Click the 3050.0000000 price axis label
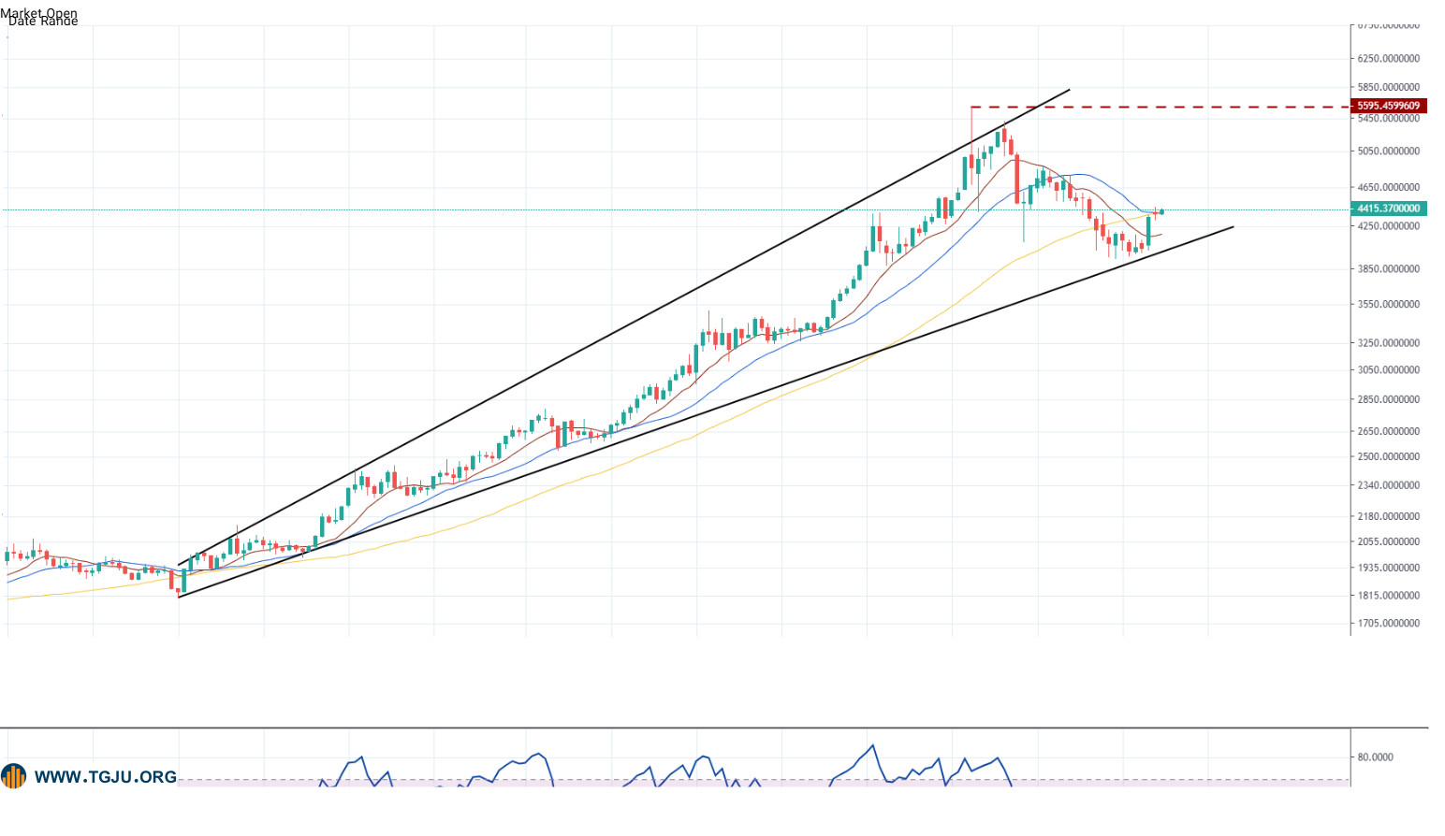Viewport: 1445px width, 836px height. [1389, 369]
